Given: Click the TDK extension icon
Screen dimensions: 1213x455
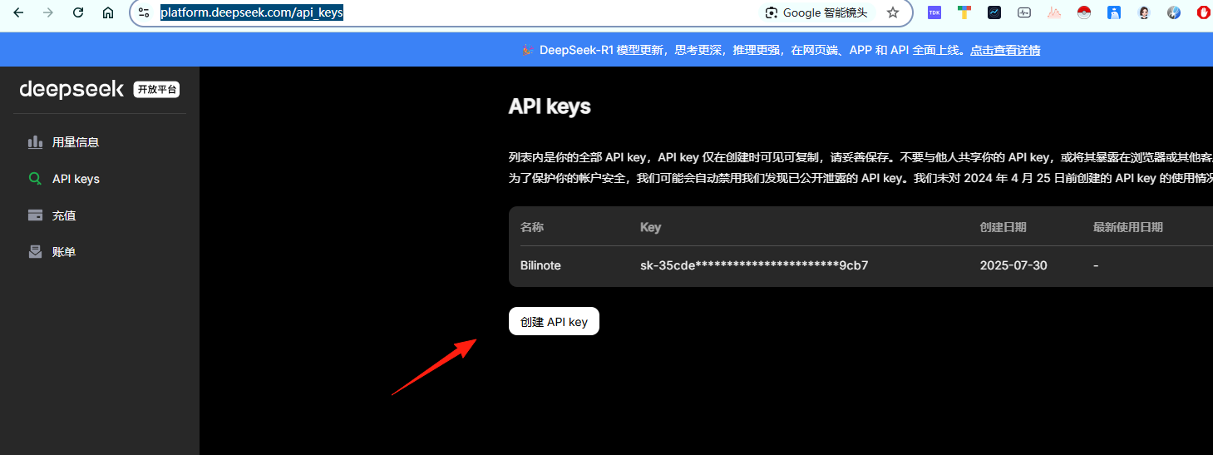Looking at the screenshot, I should (934, 12).
